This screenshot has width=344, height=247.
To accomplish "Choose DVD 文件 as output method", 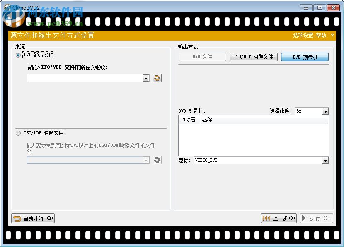I will click(x=202, y=57).
